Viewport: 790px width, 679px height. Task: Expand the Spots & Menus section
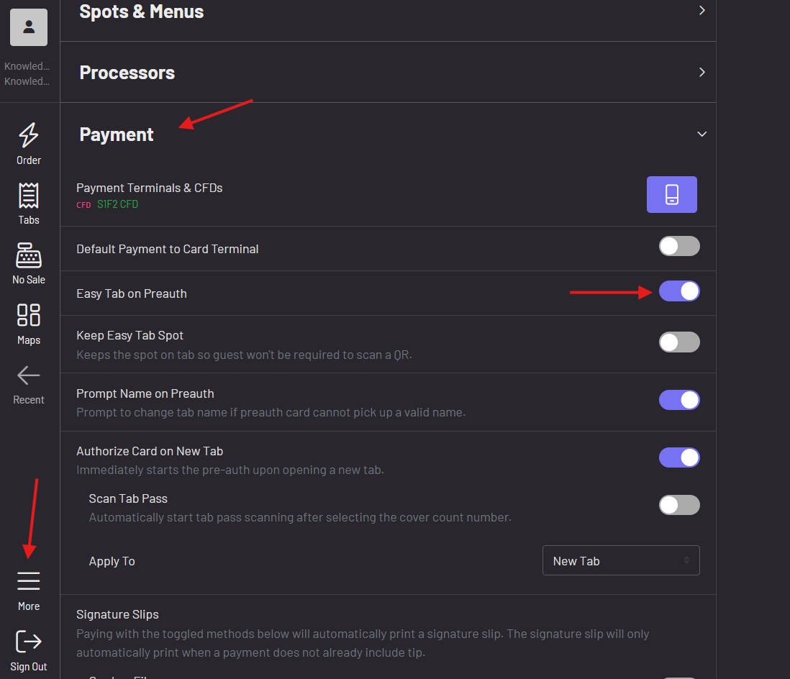[x=702, y=11]
